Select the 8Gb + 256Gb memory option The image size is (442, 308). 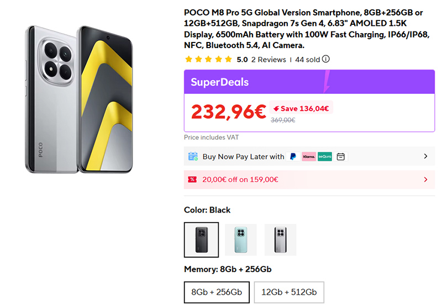click(x=217, y=292)
